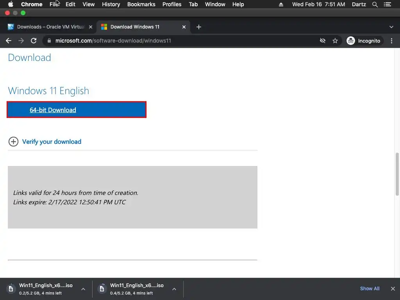This screenshot has width=400, height=300.
Task: Open options chevron for first ISO download
Action: pos(83,289)
